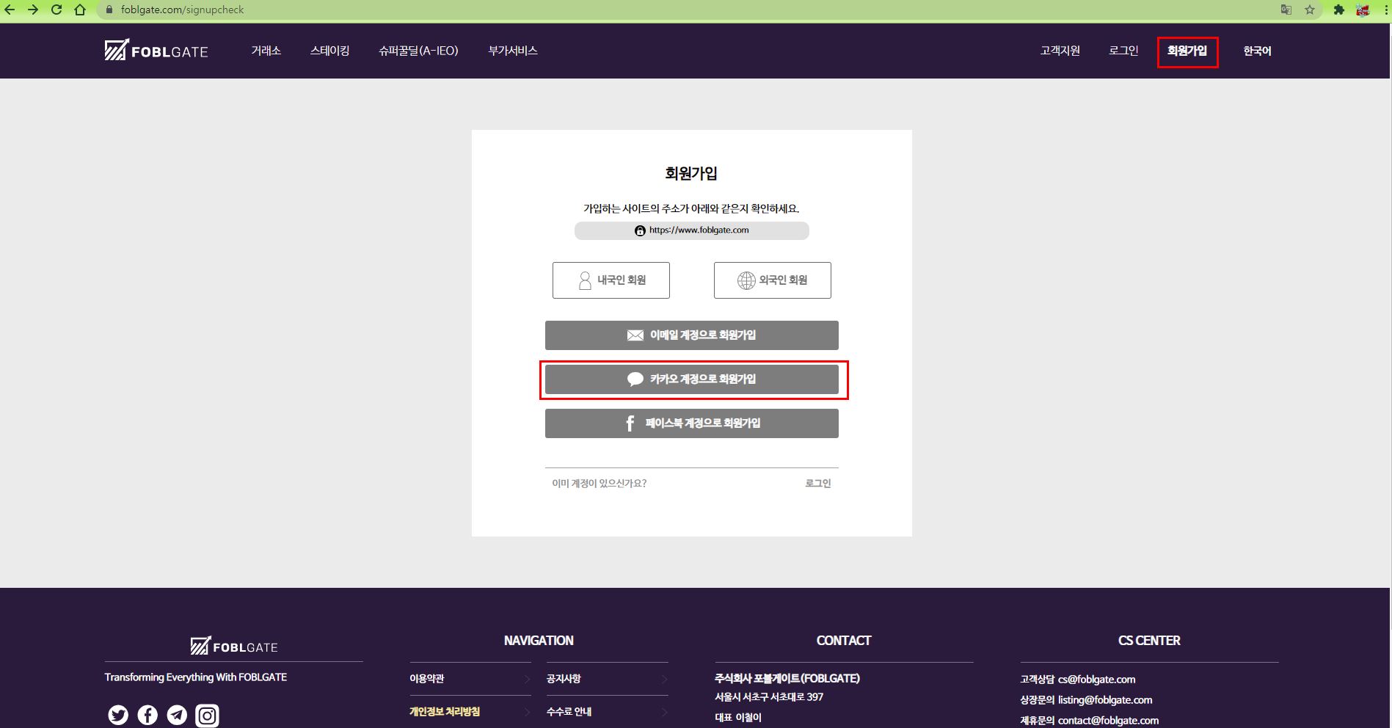Bookmark this page with the star icon

pyautogui.click(x=1310, y=10)
